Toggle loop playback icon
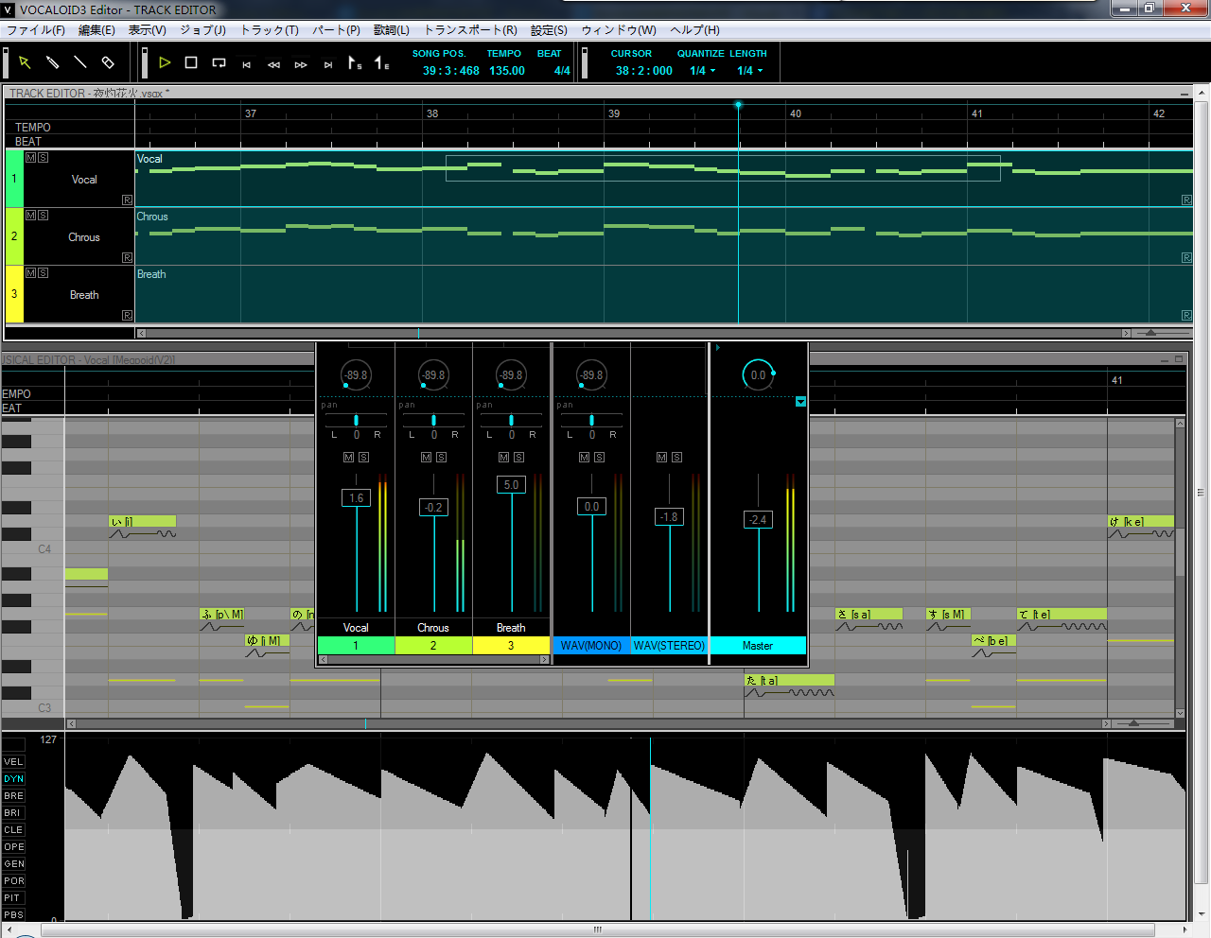1211x938 pixels. (219, 63)
